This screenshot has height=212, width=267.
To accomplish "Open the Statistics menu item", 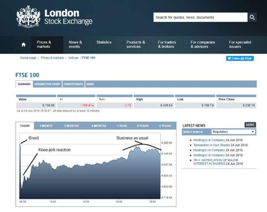I will tap(104, 42).
